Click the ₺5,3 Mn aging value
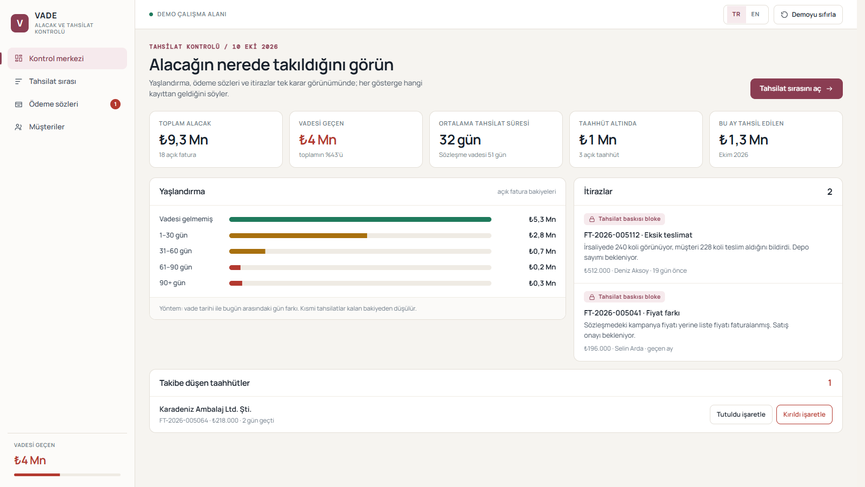This screenshot has height=487, width=865. point(542,219)
